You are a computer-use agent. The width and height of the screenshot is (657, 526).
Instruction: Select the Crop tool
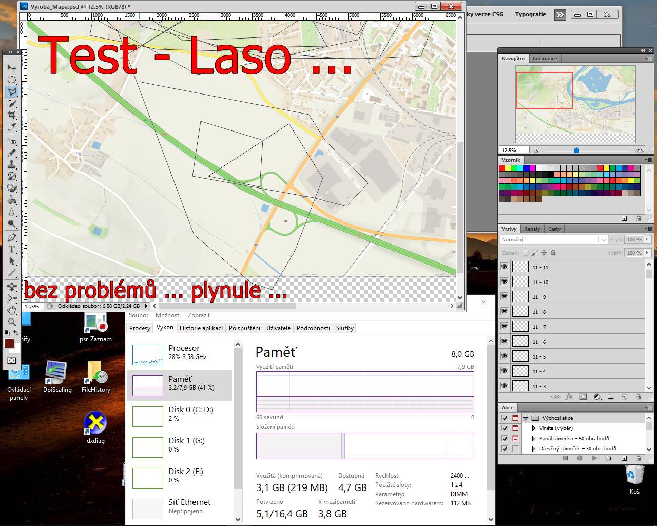pos(11,115)
